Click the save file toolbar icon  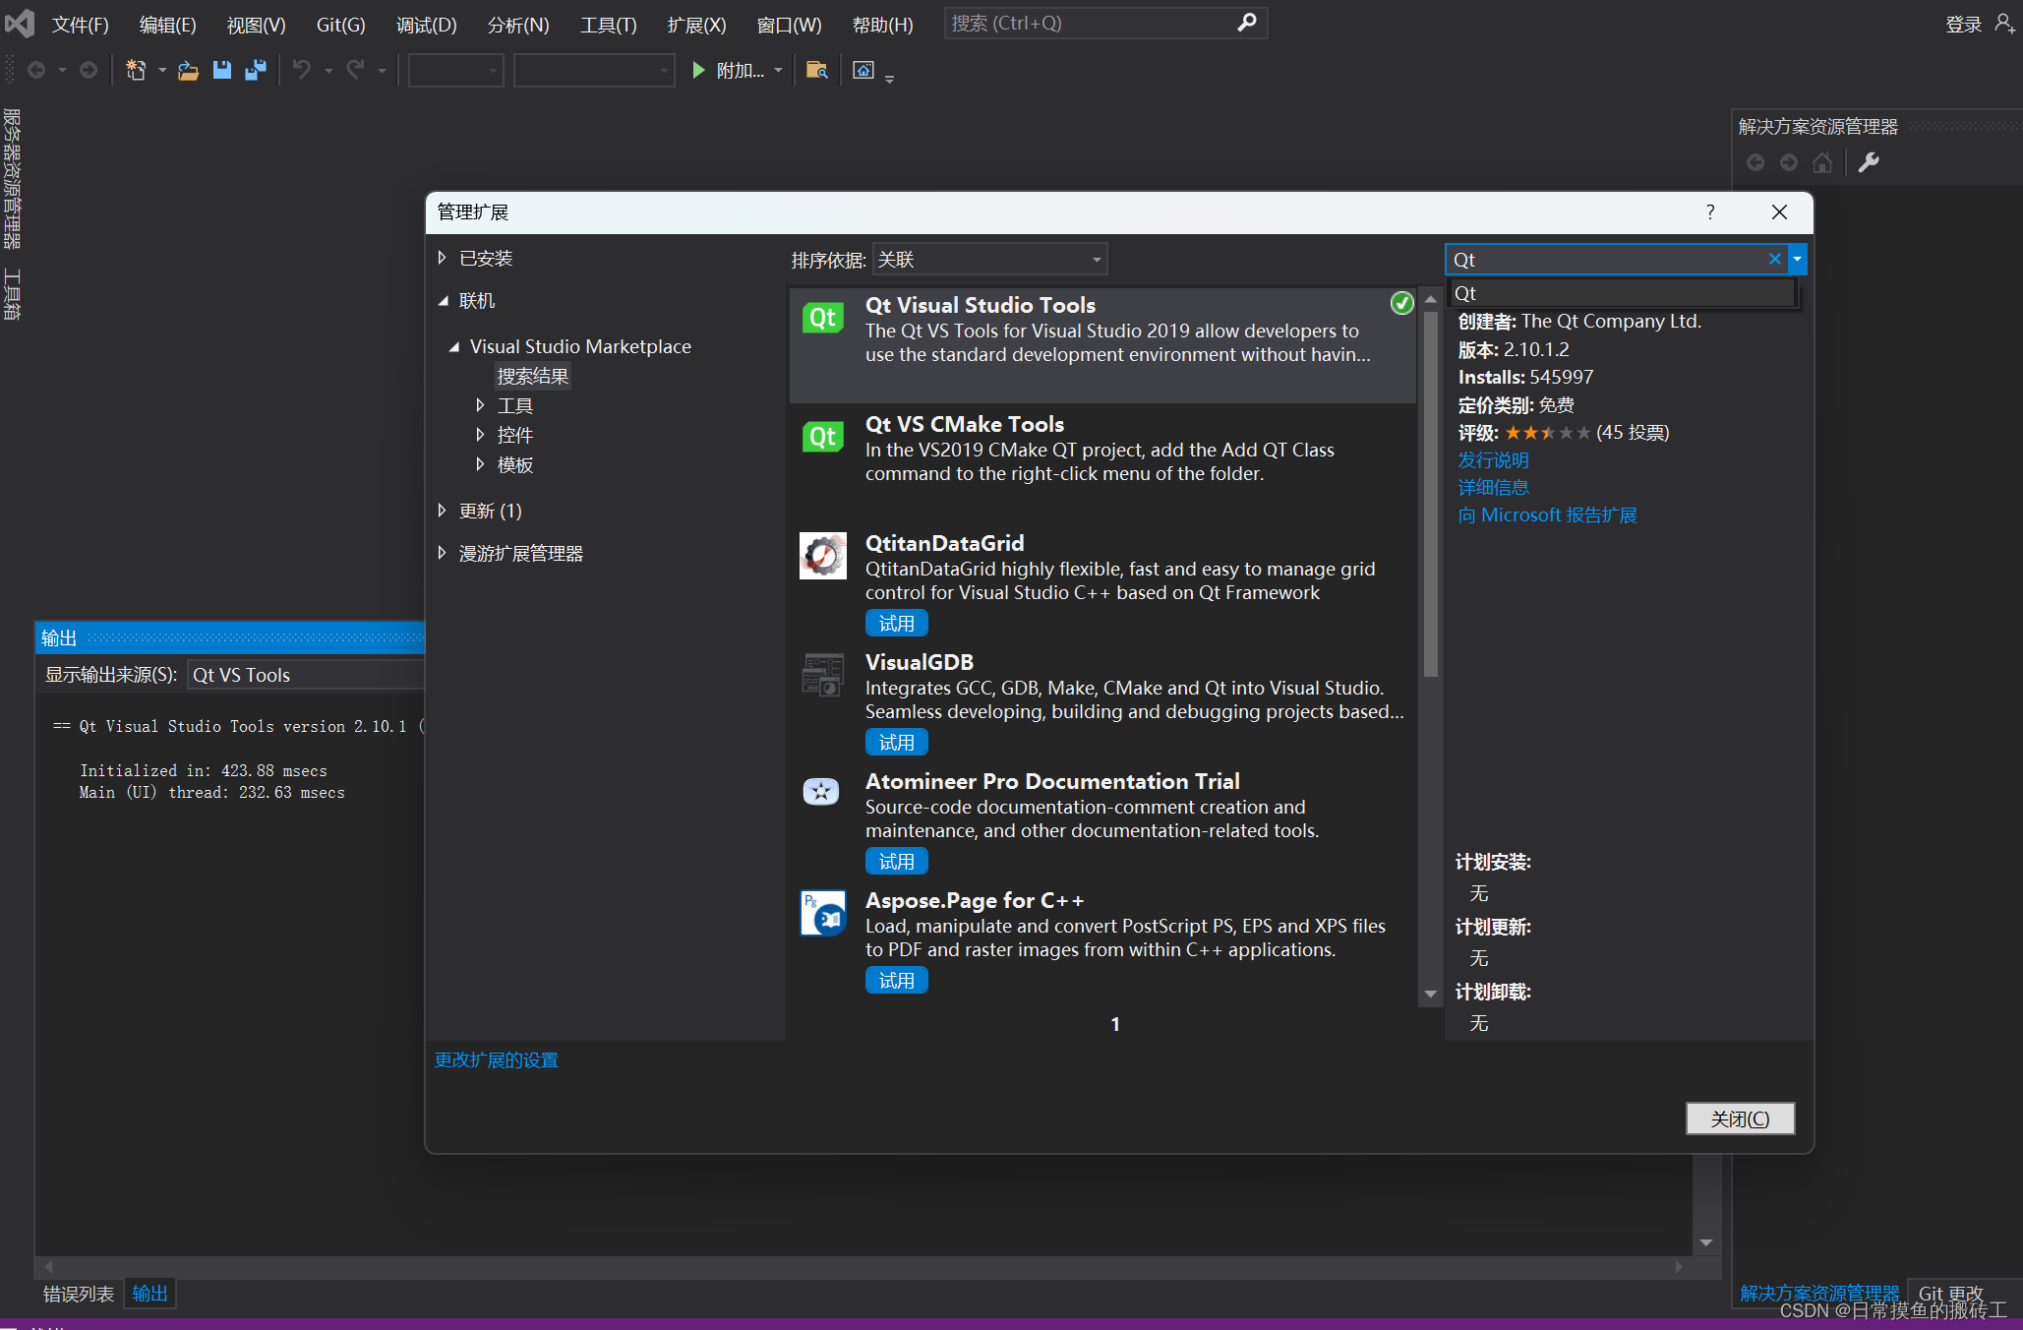tap(222, 70)
